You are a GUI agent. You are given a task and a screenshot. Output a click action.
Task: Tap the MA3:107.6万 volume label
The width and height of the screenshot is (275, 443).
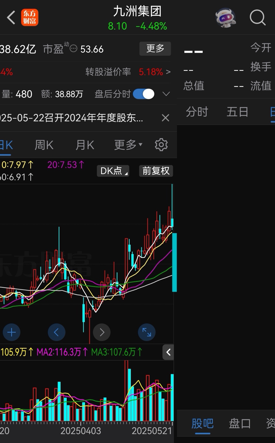coord(117,352)
